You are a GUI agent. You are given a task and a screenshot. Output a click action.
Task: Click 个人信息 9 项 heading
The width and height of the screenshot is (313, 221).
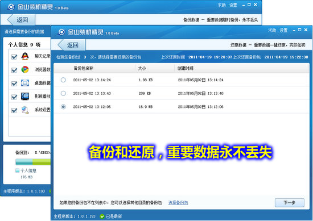tap(24, 45)
